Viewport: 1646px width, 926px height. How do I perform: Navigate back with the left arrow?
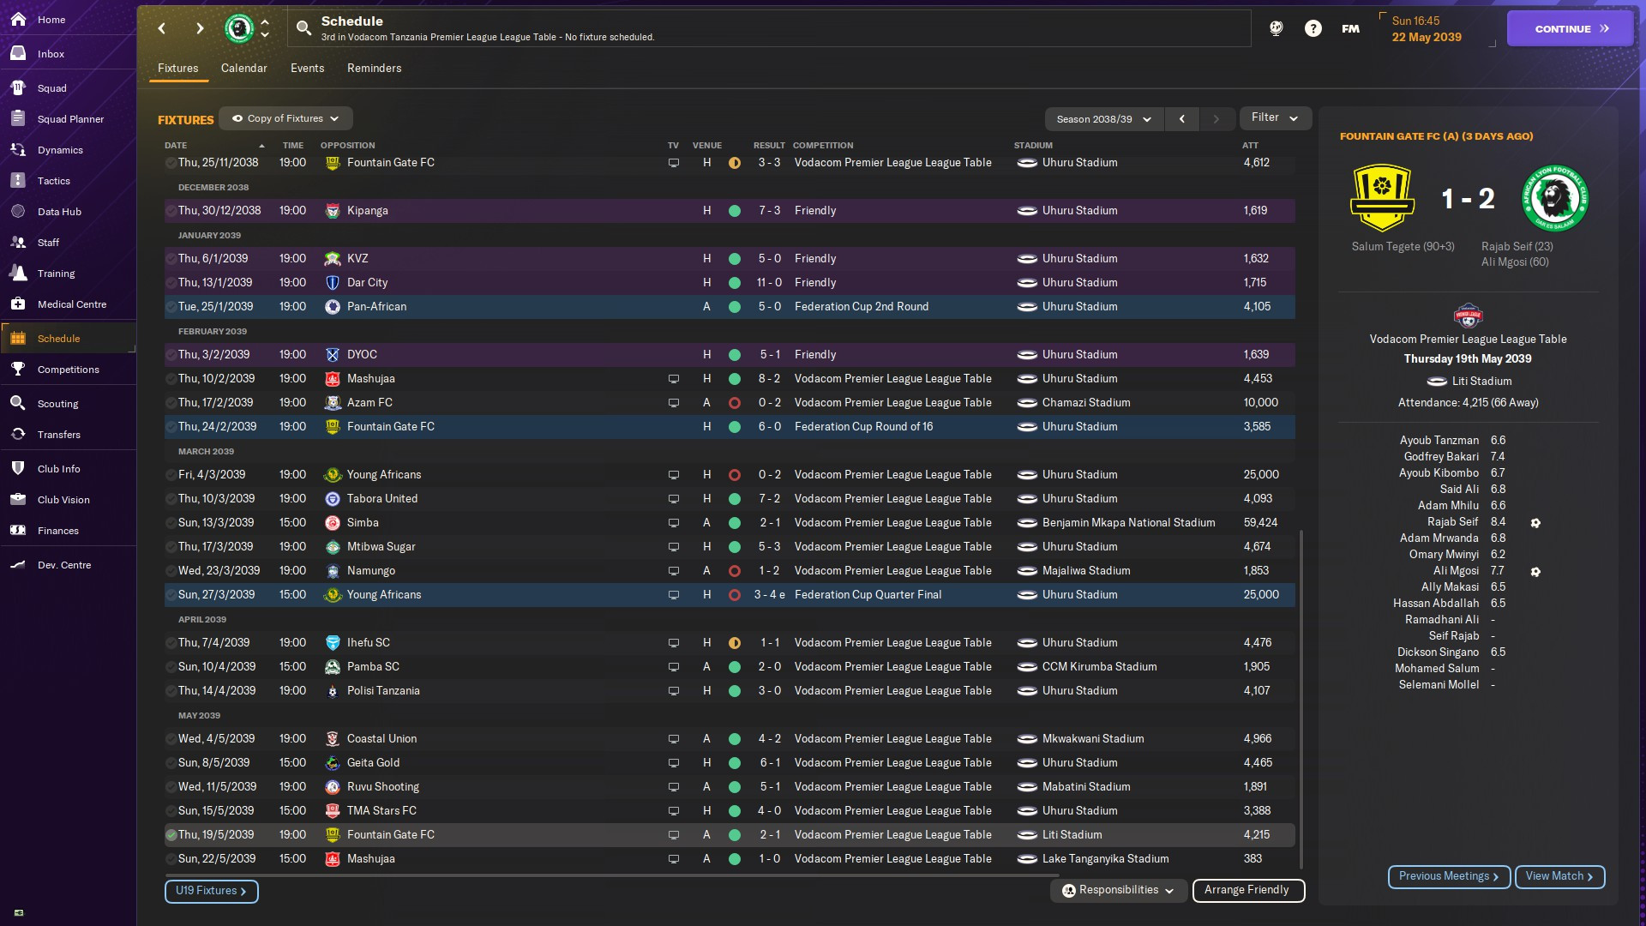162,28
